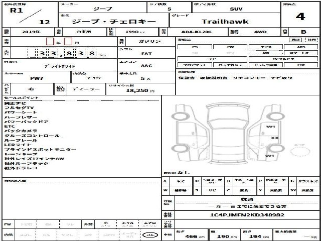Image resolution: width=321 pixels, height=241 pixels.
Task: Open the 4WD drive type field
Action: (260, 32)
